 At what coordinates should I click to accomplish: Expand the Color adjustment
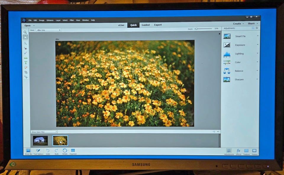[x=257, y=62]
